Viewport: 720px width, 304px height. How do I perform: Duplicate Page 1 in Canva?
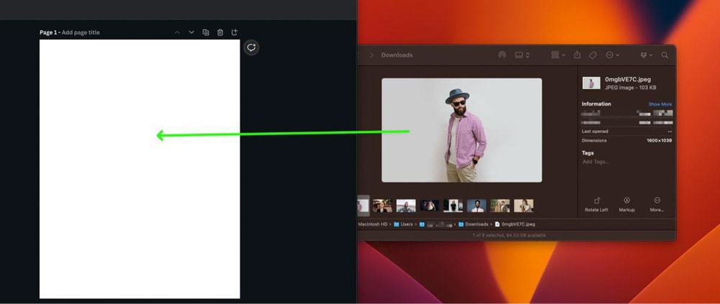[x=206, y=32]
